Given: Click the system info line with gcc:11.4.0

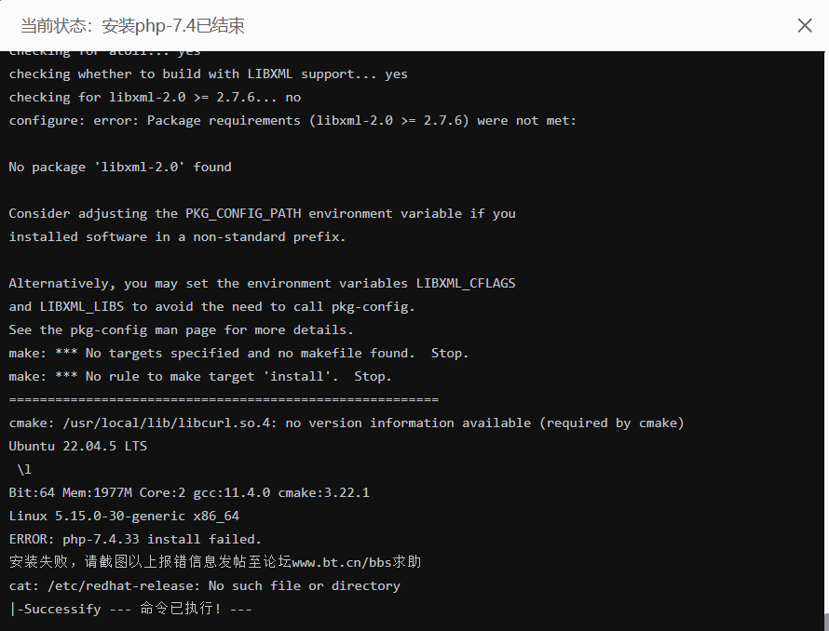Looking at the screenshot, I should (189, 492).
